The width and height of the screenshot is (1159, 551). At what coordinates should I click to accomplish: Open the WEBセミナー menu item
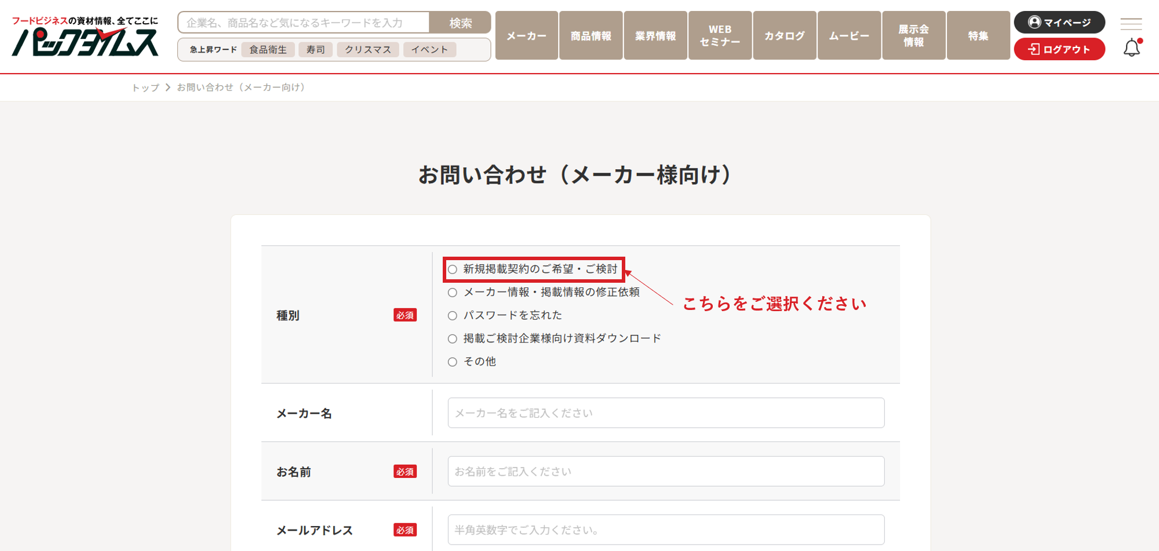tap(720, 36)
